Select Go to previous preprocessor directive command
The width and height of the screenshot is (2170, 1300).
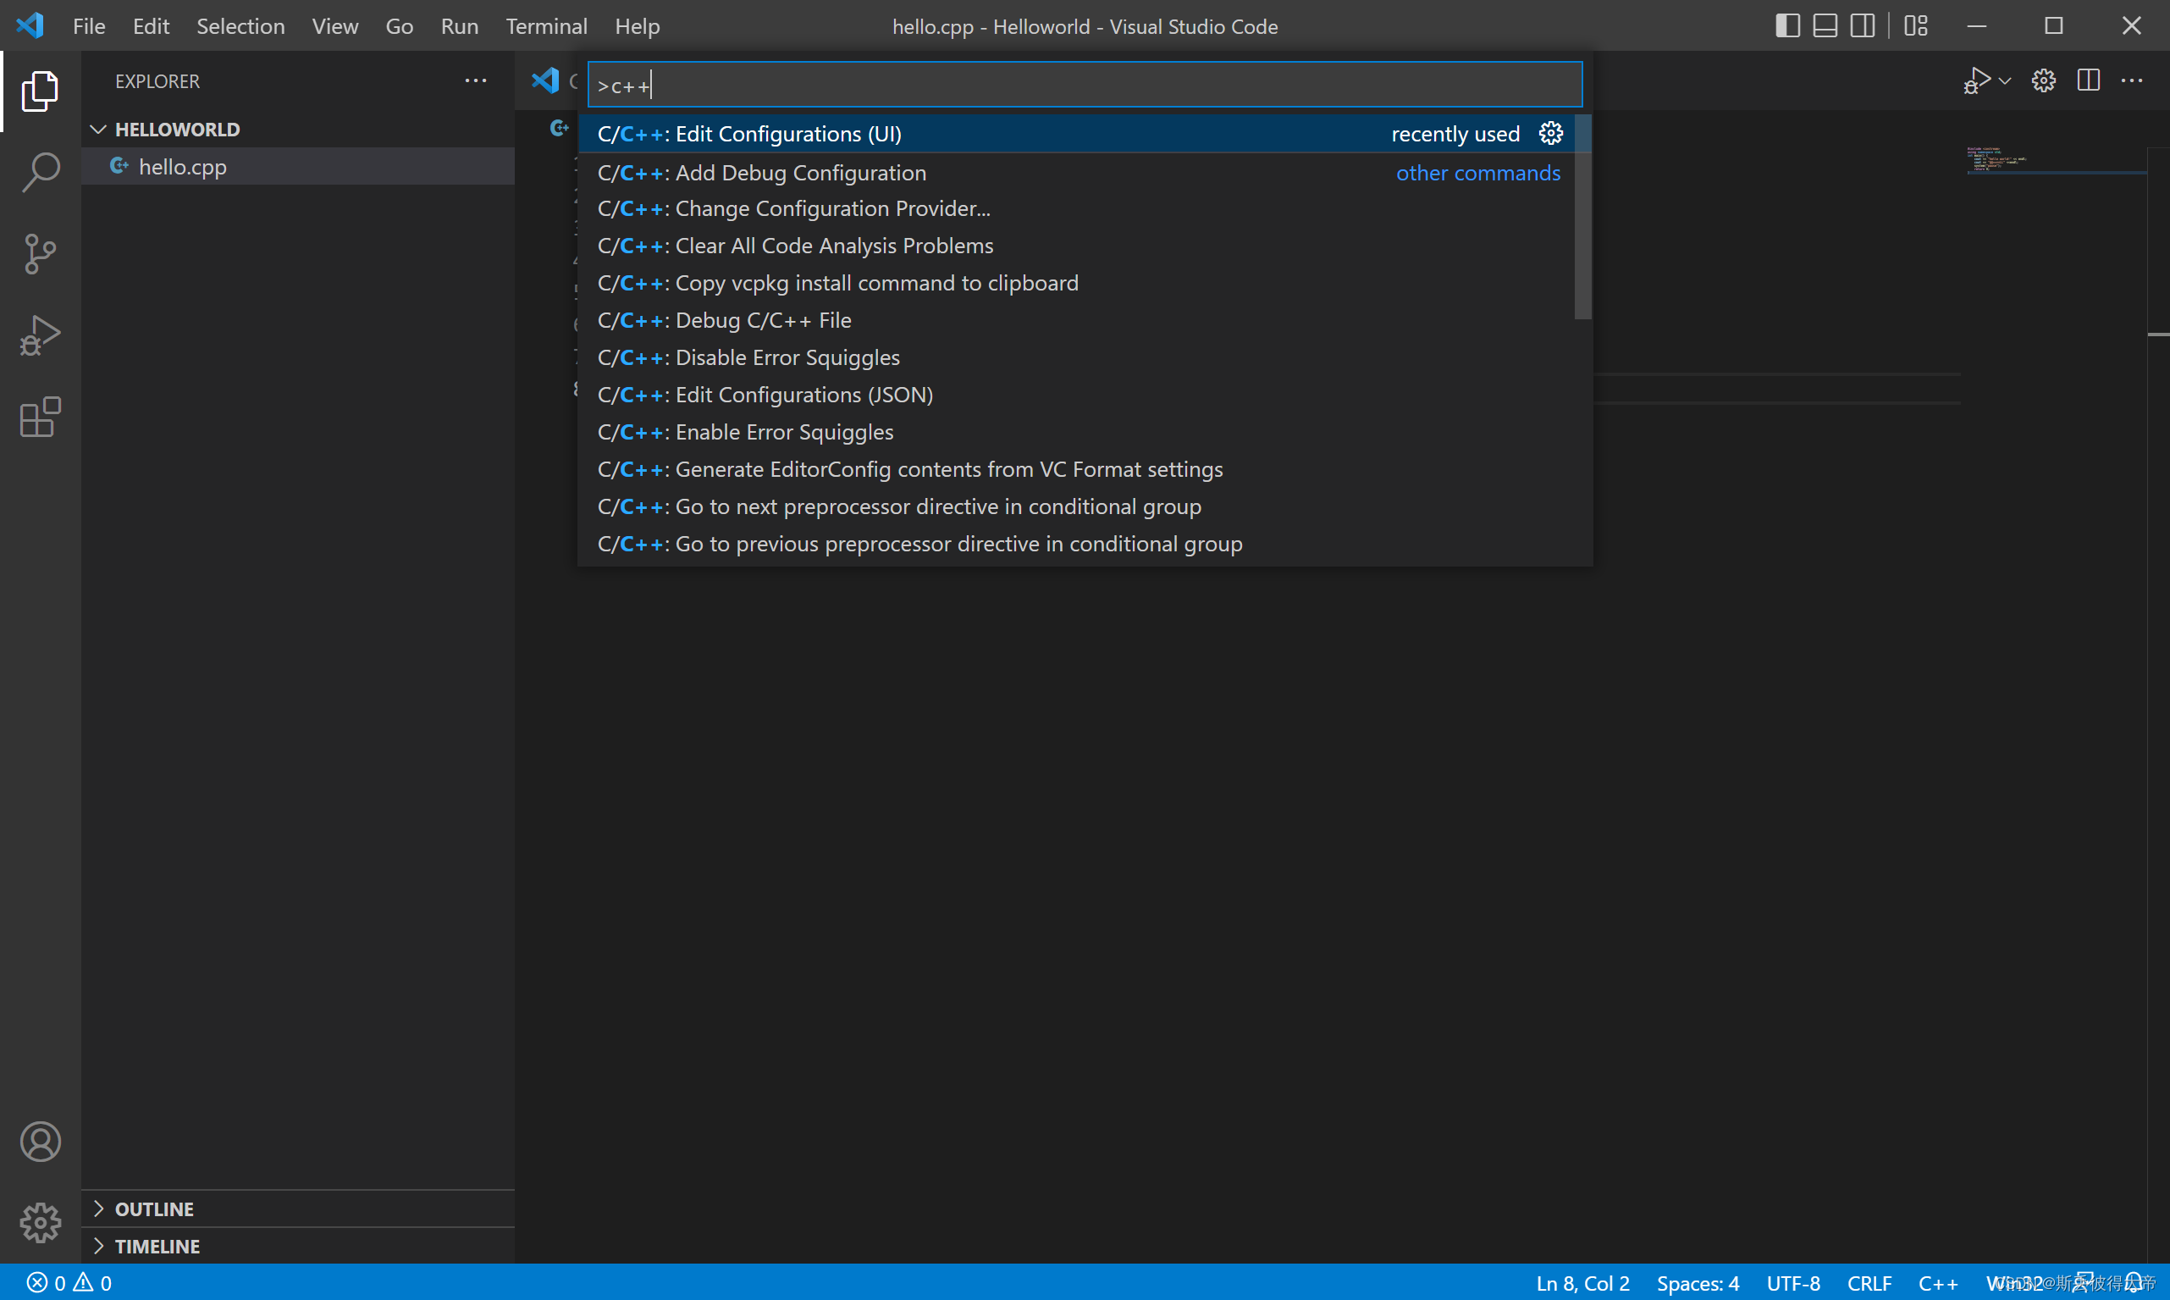coord(1075,544)
